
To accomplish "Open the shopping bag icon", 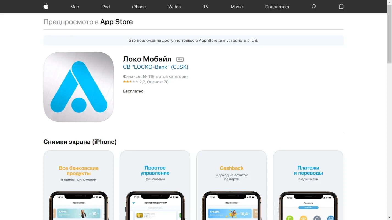I will [341, 6].
